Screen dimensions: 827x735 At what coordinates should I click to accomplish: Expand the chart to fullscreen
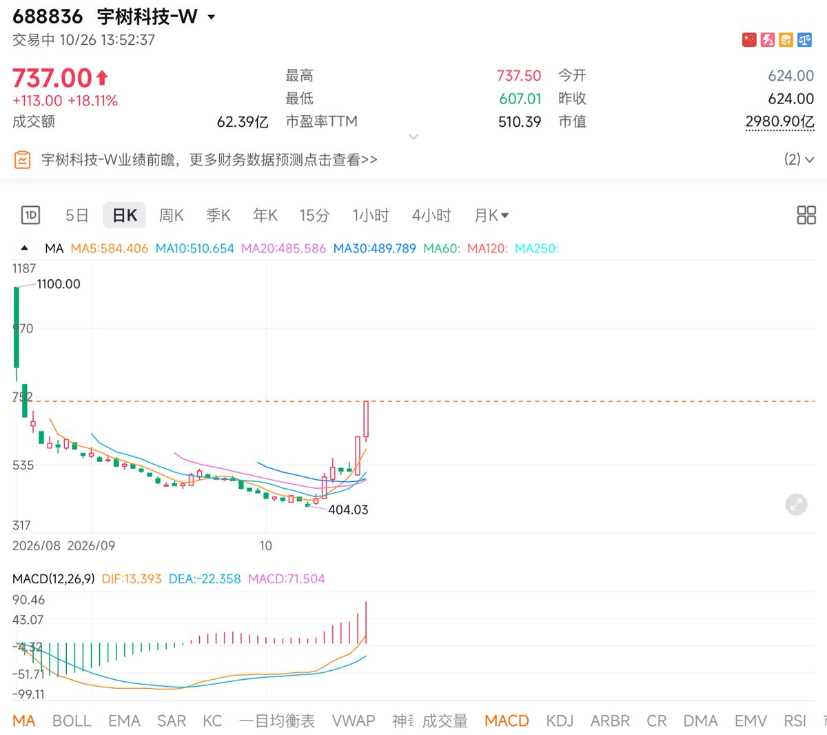pyautogui.click(x=796, y=505)
